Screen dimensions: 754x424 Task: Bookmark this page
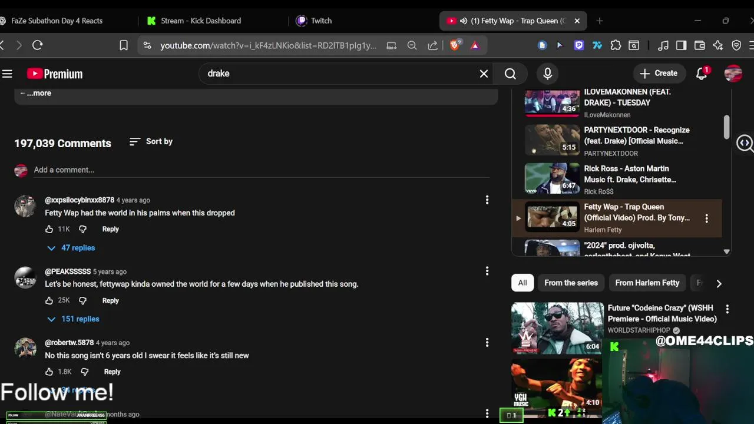(124, 45)
